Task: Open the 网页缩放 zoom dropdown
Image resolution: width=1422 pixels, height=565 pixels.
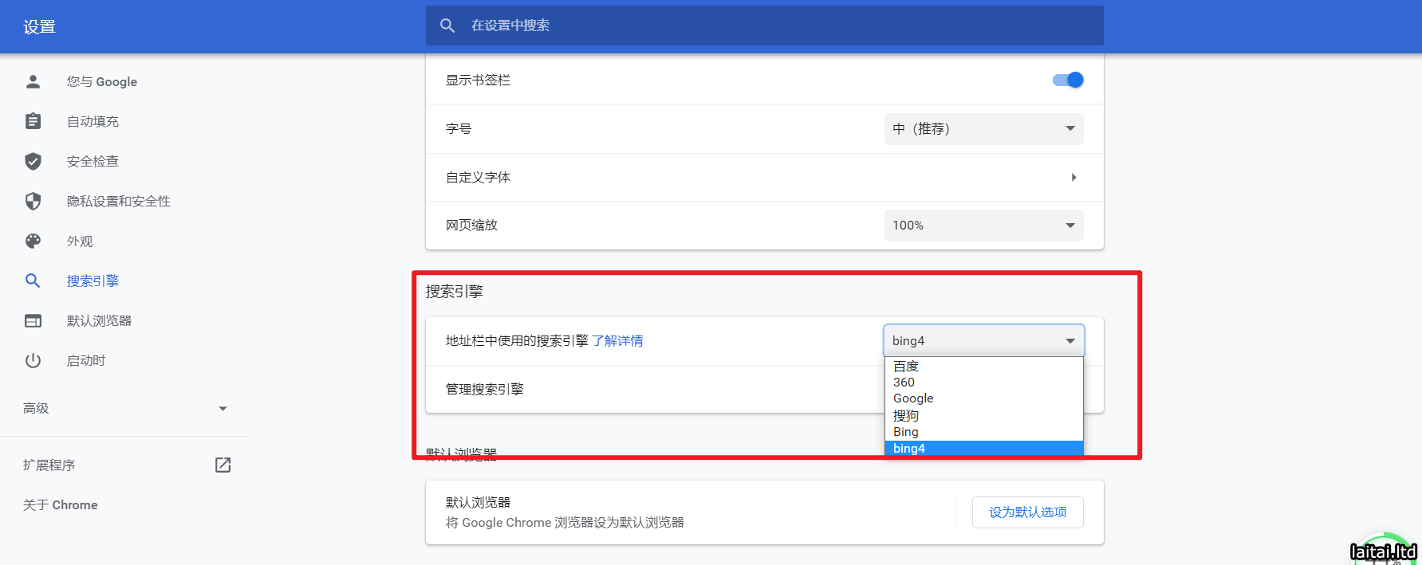Action: (983, 226)
